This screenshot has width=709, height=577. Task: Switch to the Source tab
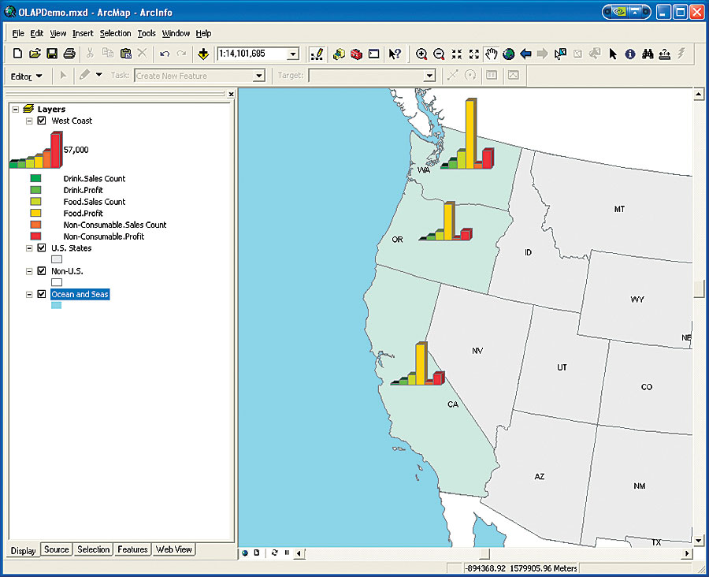tap(57, 549)
